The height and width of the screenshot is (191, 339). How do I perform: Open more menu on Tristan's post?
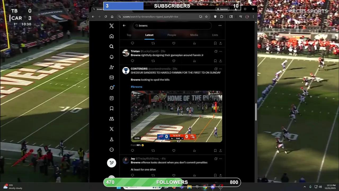click(221, 51)
